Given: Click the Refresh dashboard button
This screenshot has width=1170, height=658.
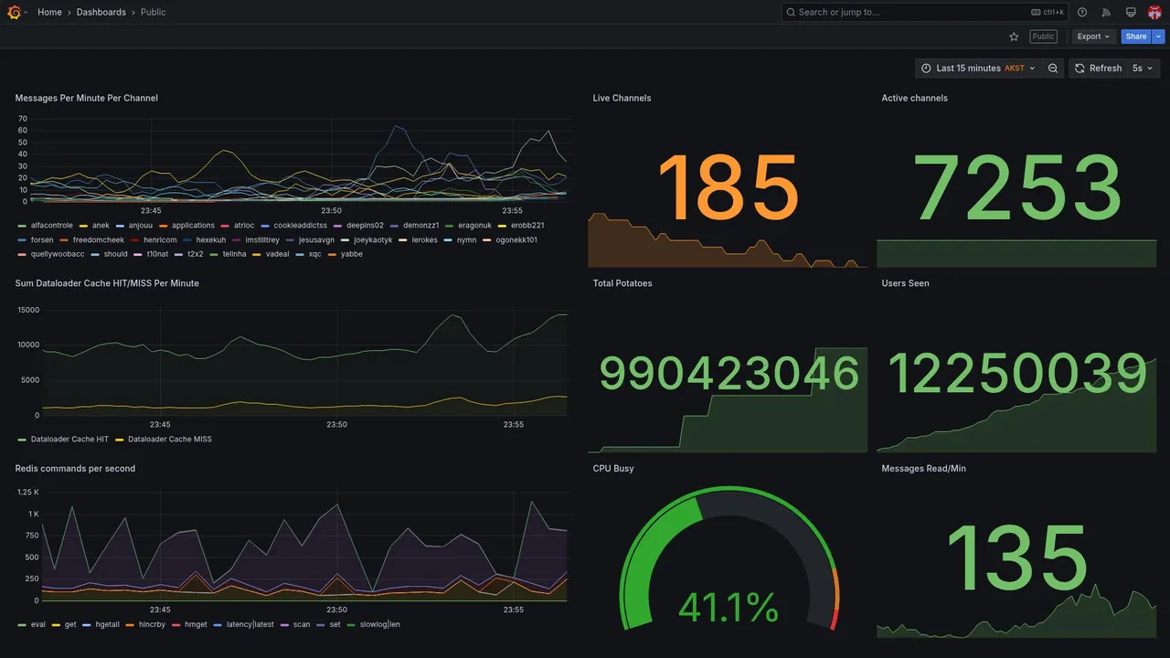Looking at the screenshot, I should pos(1098,69).
